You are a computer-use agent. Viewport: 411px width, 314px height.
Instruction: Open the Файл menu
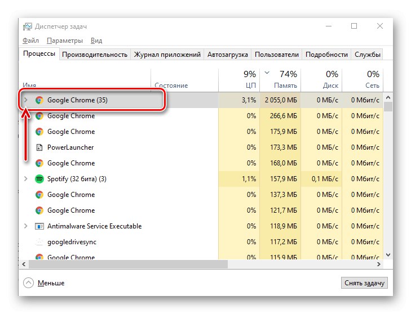(30, 41)
